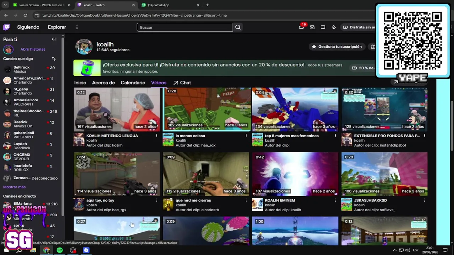Screen dimensions: 454x255
Task: Select the Vídeos channel tab
Action: (x=159, y=83)
